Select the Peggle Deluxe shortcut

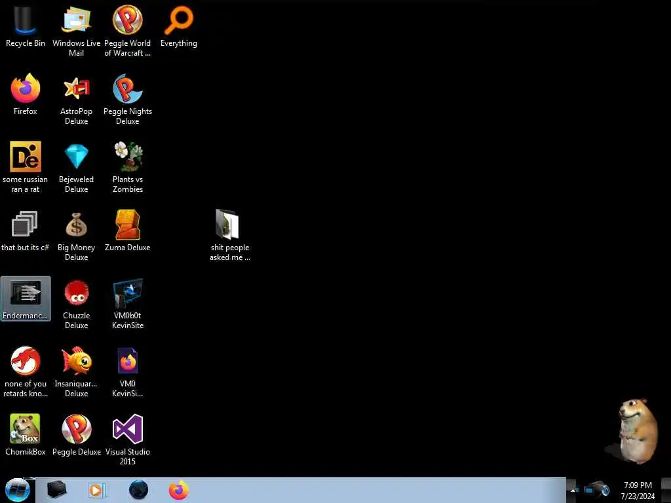coord(76,435)
